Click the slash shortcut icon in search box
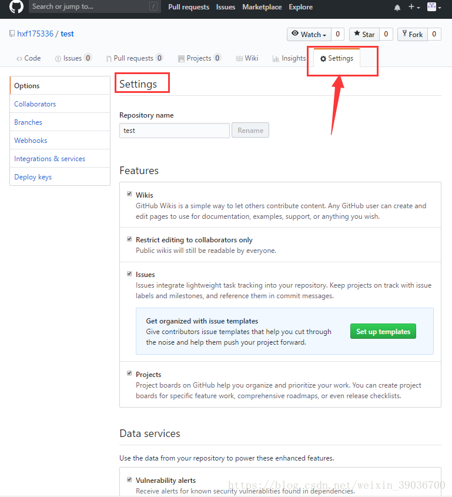The image size is (452, 497). [153, 6]
